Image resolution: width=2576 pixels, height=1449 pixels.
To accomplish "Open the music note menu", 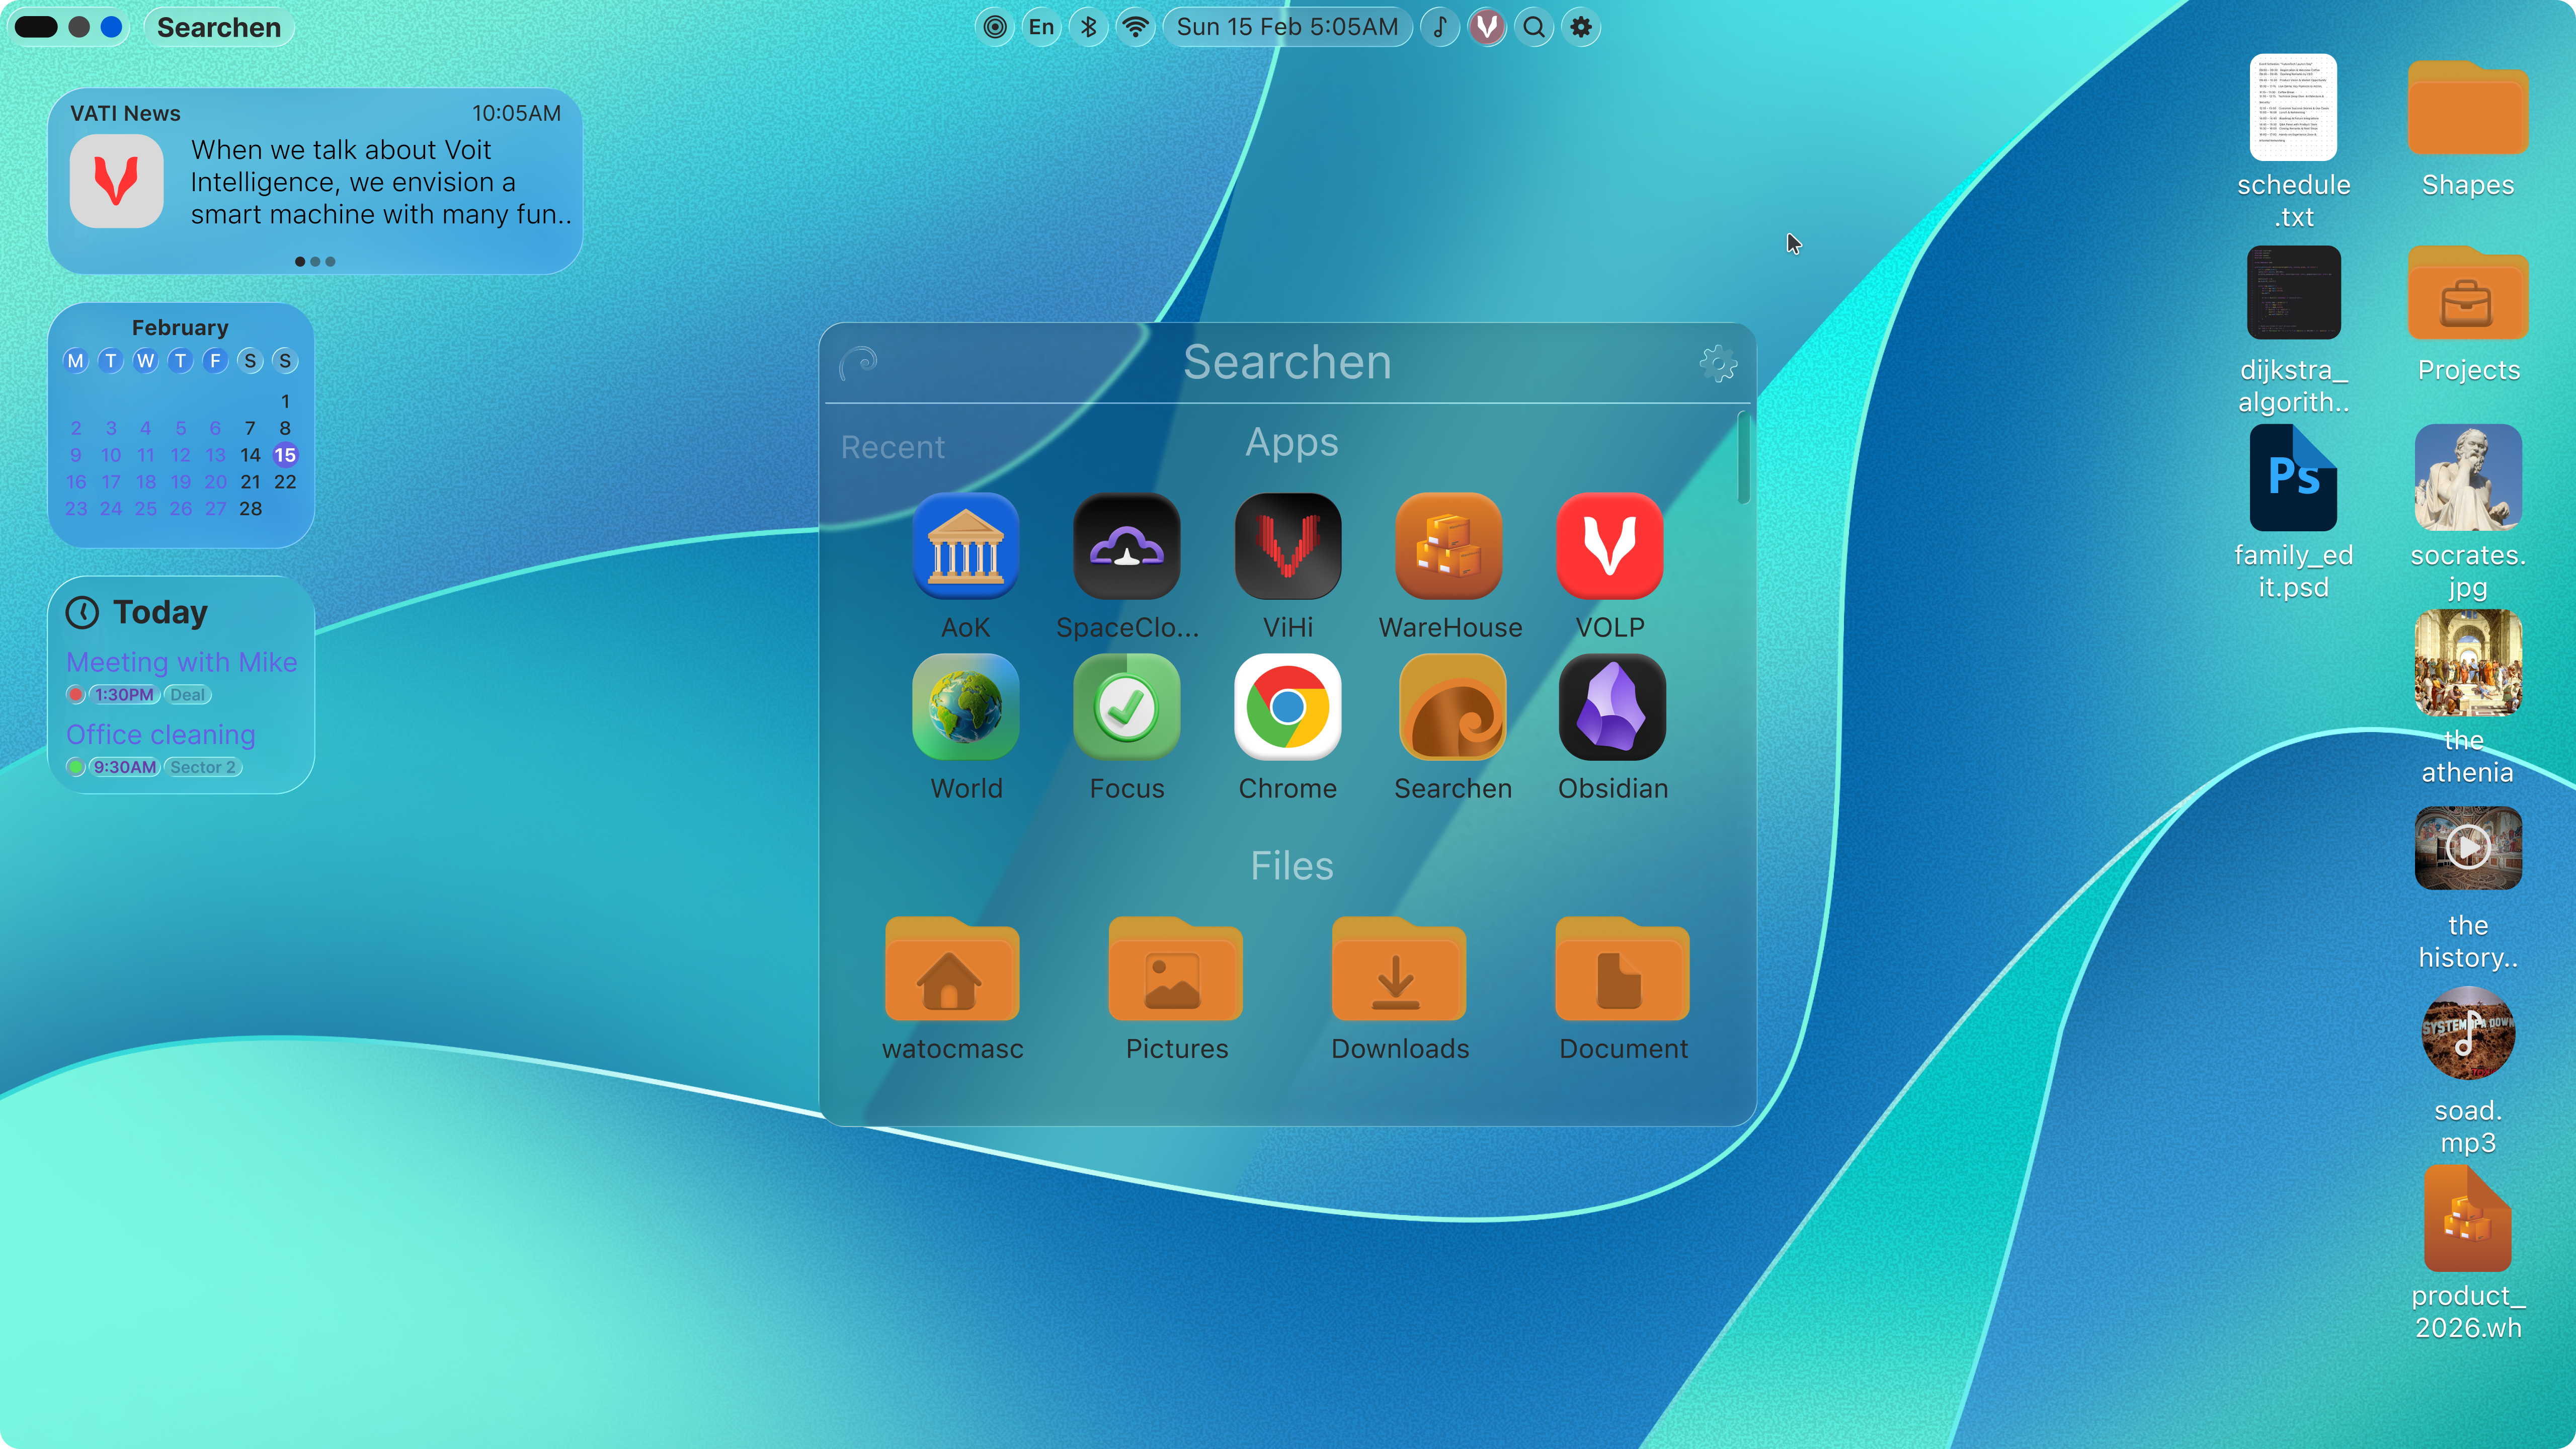I will point(1439,27).
